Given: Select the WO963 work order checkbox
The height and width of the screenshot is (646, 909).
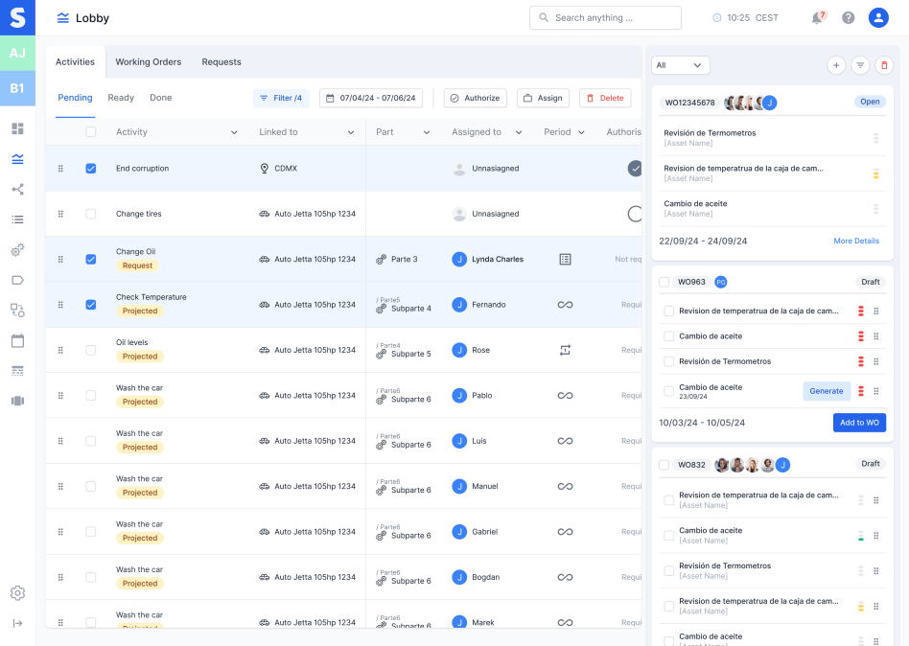Looking at the screenshot, I should point(664,283).
